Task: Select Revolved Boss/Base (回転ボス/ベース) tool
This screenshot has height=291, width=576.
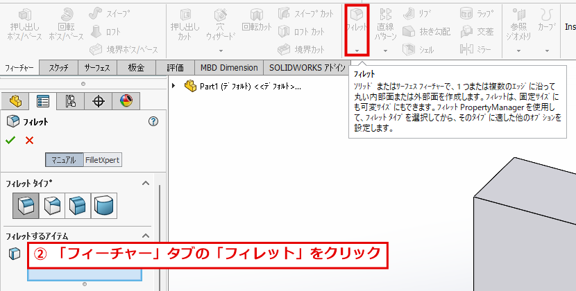Action: click(x=66, y=25)
